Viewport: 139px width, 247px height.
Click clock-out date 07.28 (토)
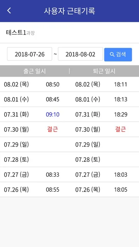click(88, 159)
